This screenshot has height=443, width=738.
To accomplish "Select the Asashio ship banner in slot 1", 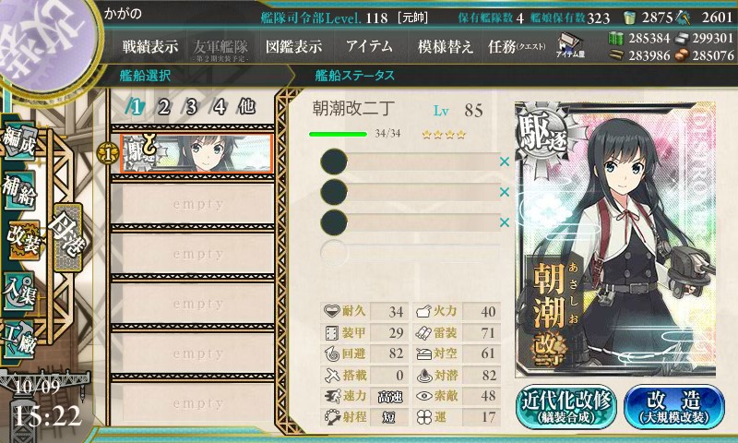I will pyautogui.click(x=196, y=153).
